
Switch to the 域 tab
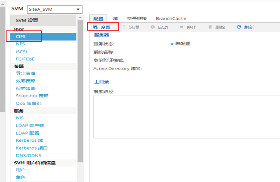point(115,19)
